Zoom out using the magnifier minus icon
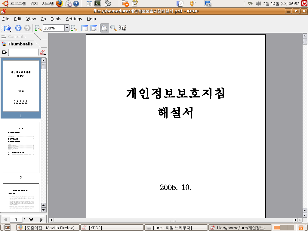308x231 pixels. pyautogui.click(x=74, y=28)
